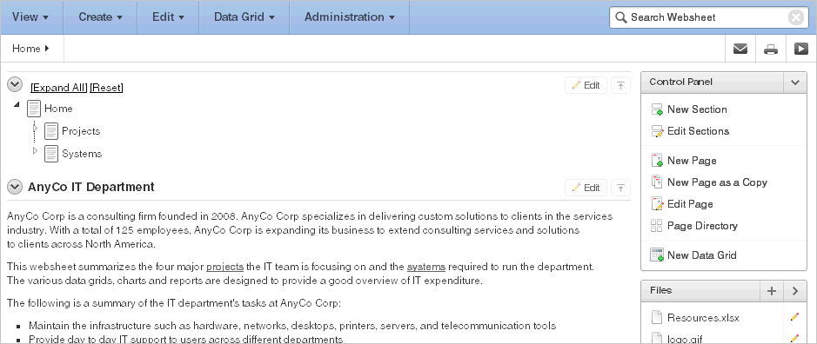
Task: Click the Reset link
Action: (x=107, y=88)
